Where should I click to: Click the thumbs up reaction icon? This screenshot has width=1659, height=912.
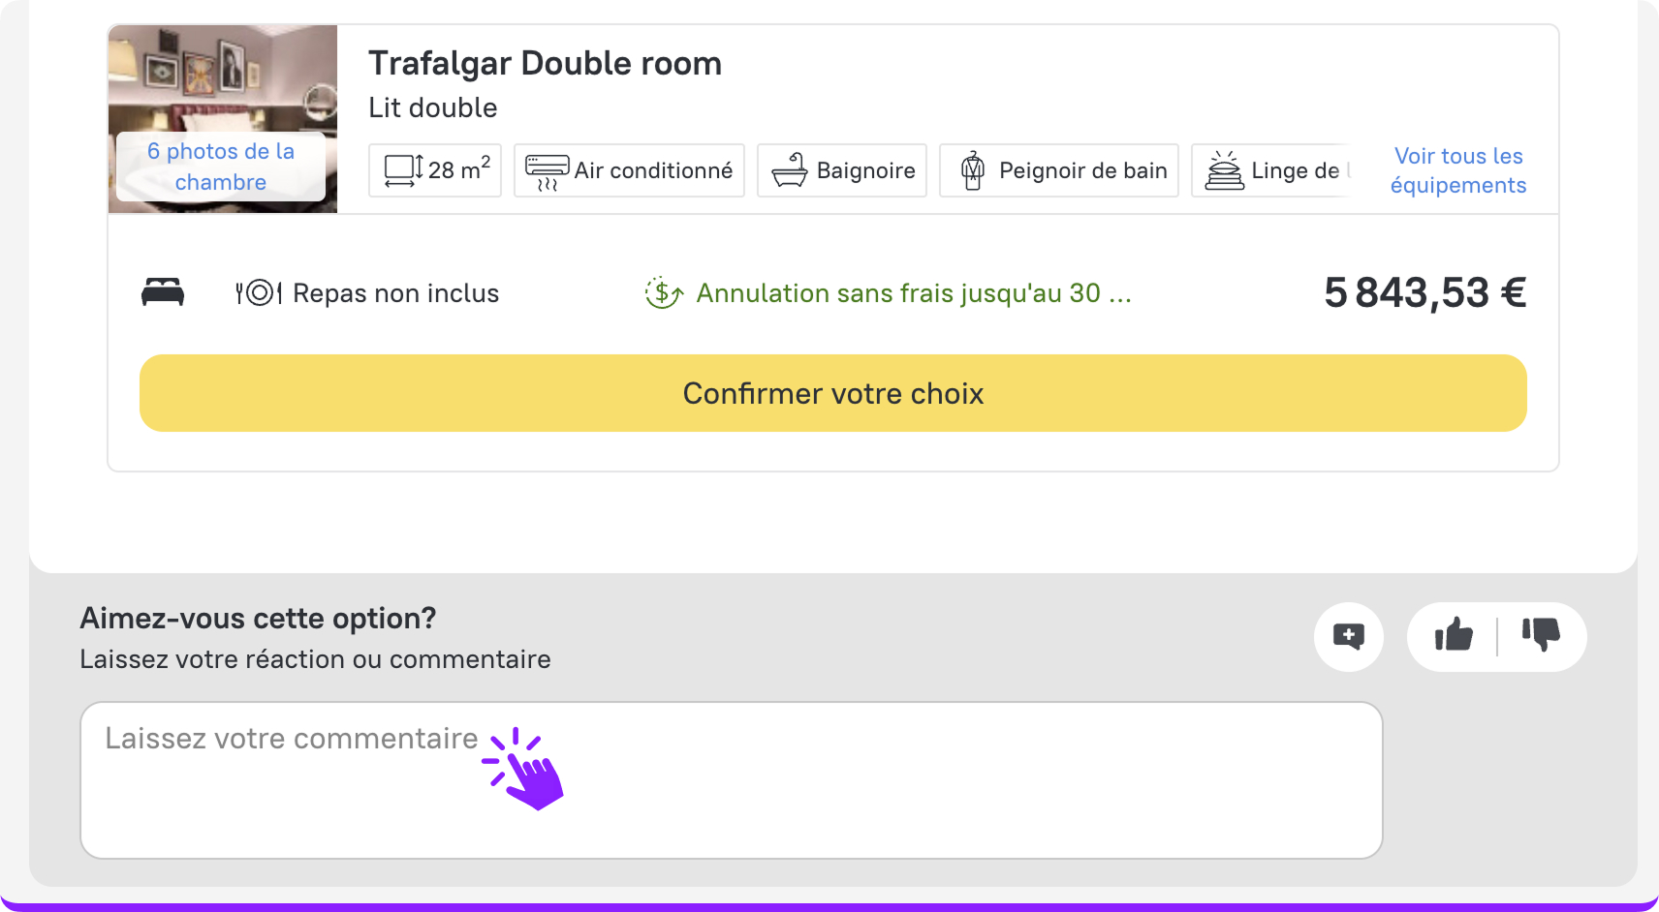click(1454, 636)
